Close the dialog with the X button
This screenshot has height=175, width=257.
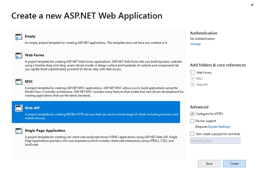[x=252, y=5]
